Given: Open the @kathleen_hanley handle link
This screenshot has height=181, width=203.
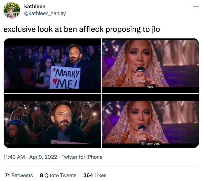Looking at the screenshot, I should 45,13.
